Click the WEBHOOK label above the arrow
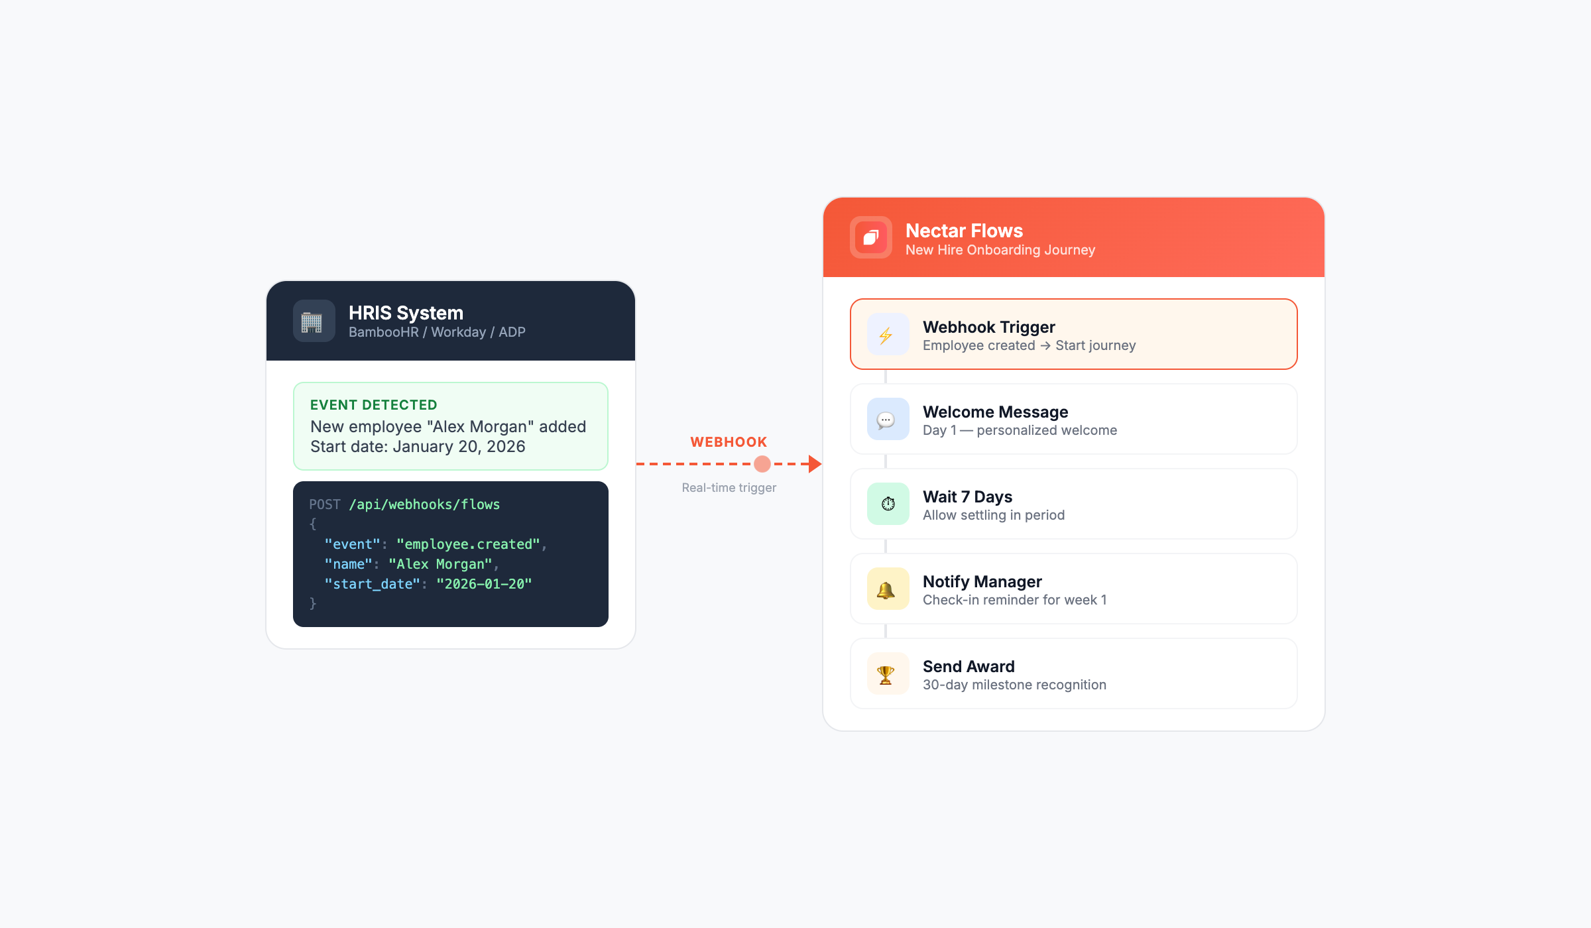 click(x=729, y=442)
